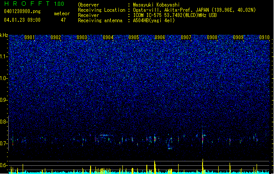This screenshot has width=274, height=174.
Task: Click the 0906 time marker
Action: point(160,37)
